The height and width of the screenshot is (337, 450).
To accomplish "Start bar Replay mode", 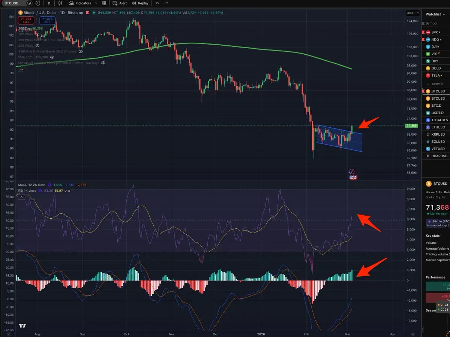I will click(140, 3).
